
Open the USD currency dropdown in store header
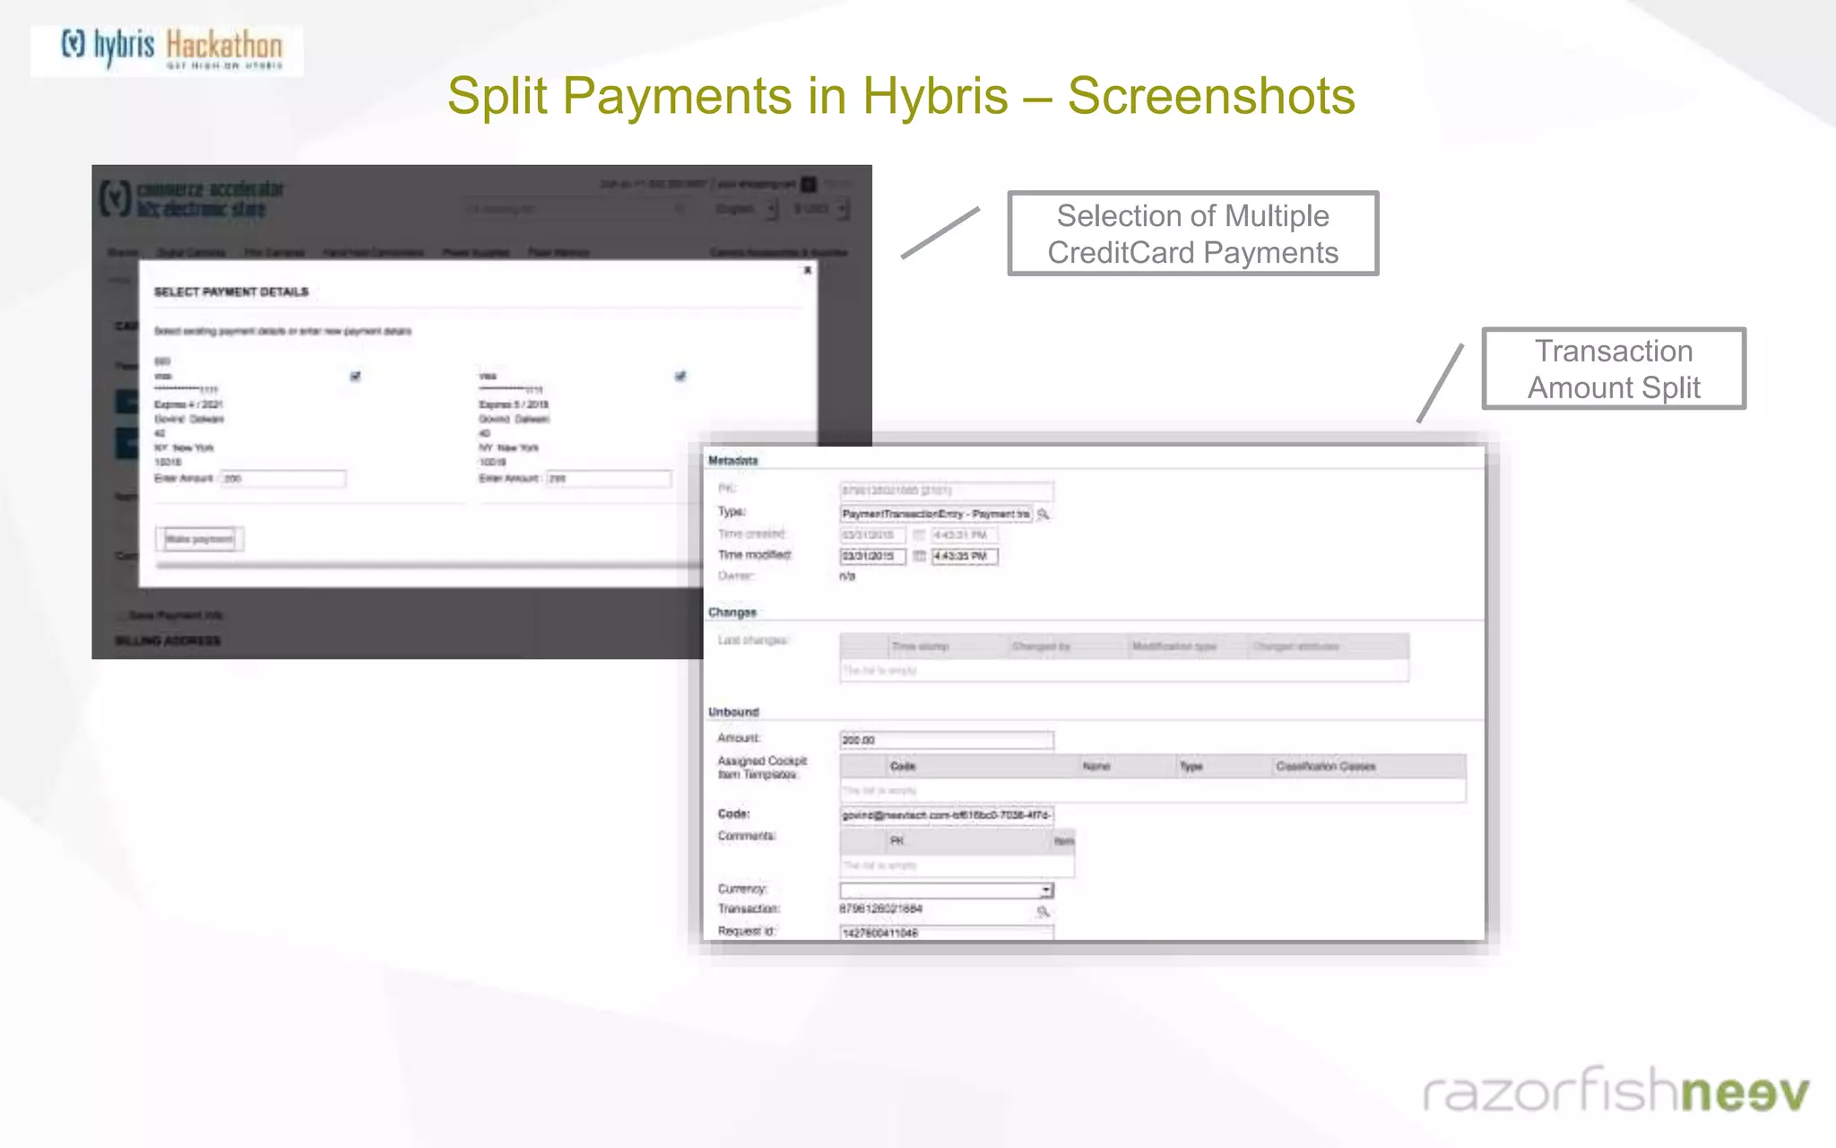coord(819,209)
